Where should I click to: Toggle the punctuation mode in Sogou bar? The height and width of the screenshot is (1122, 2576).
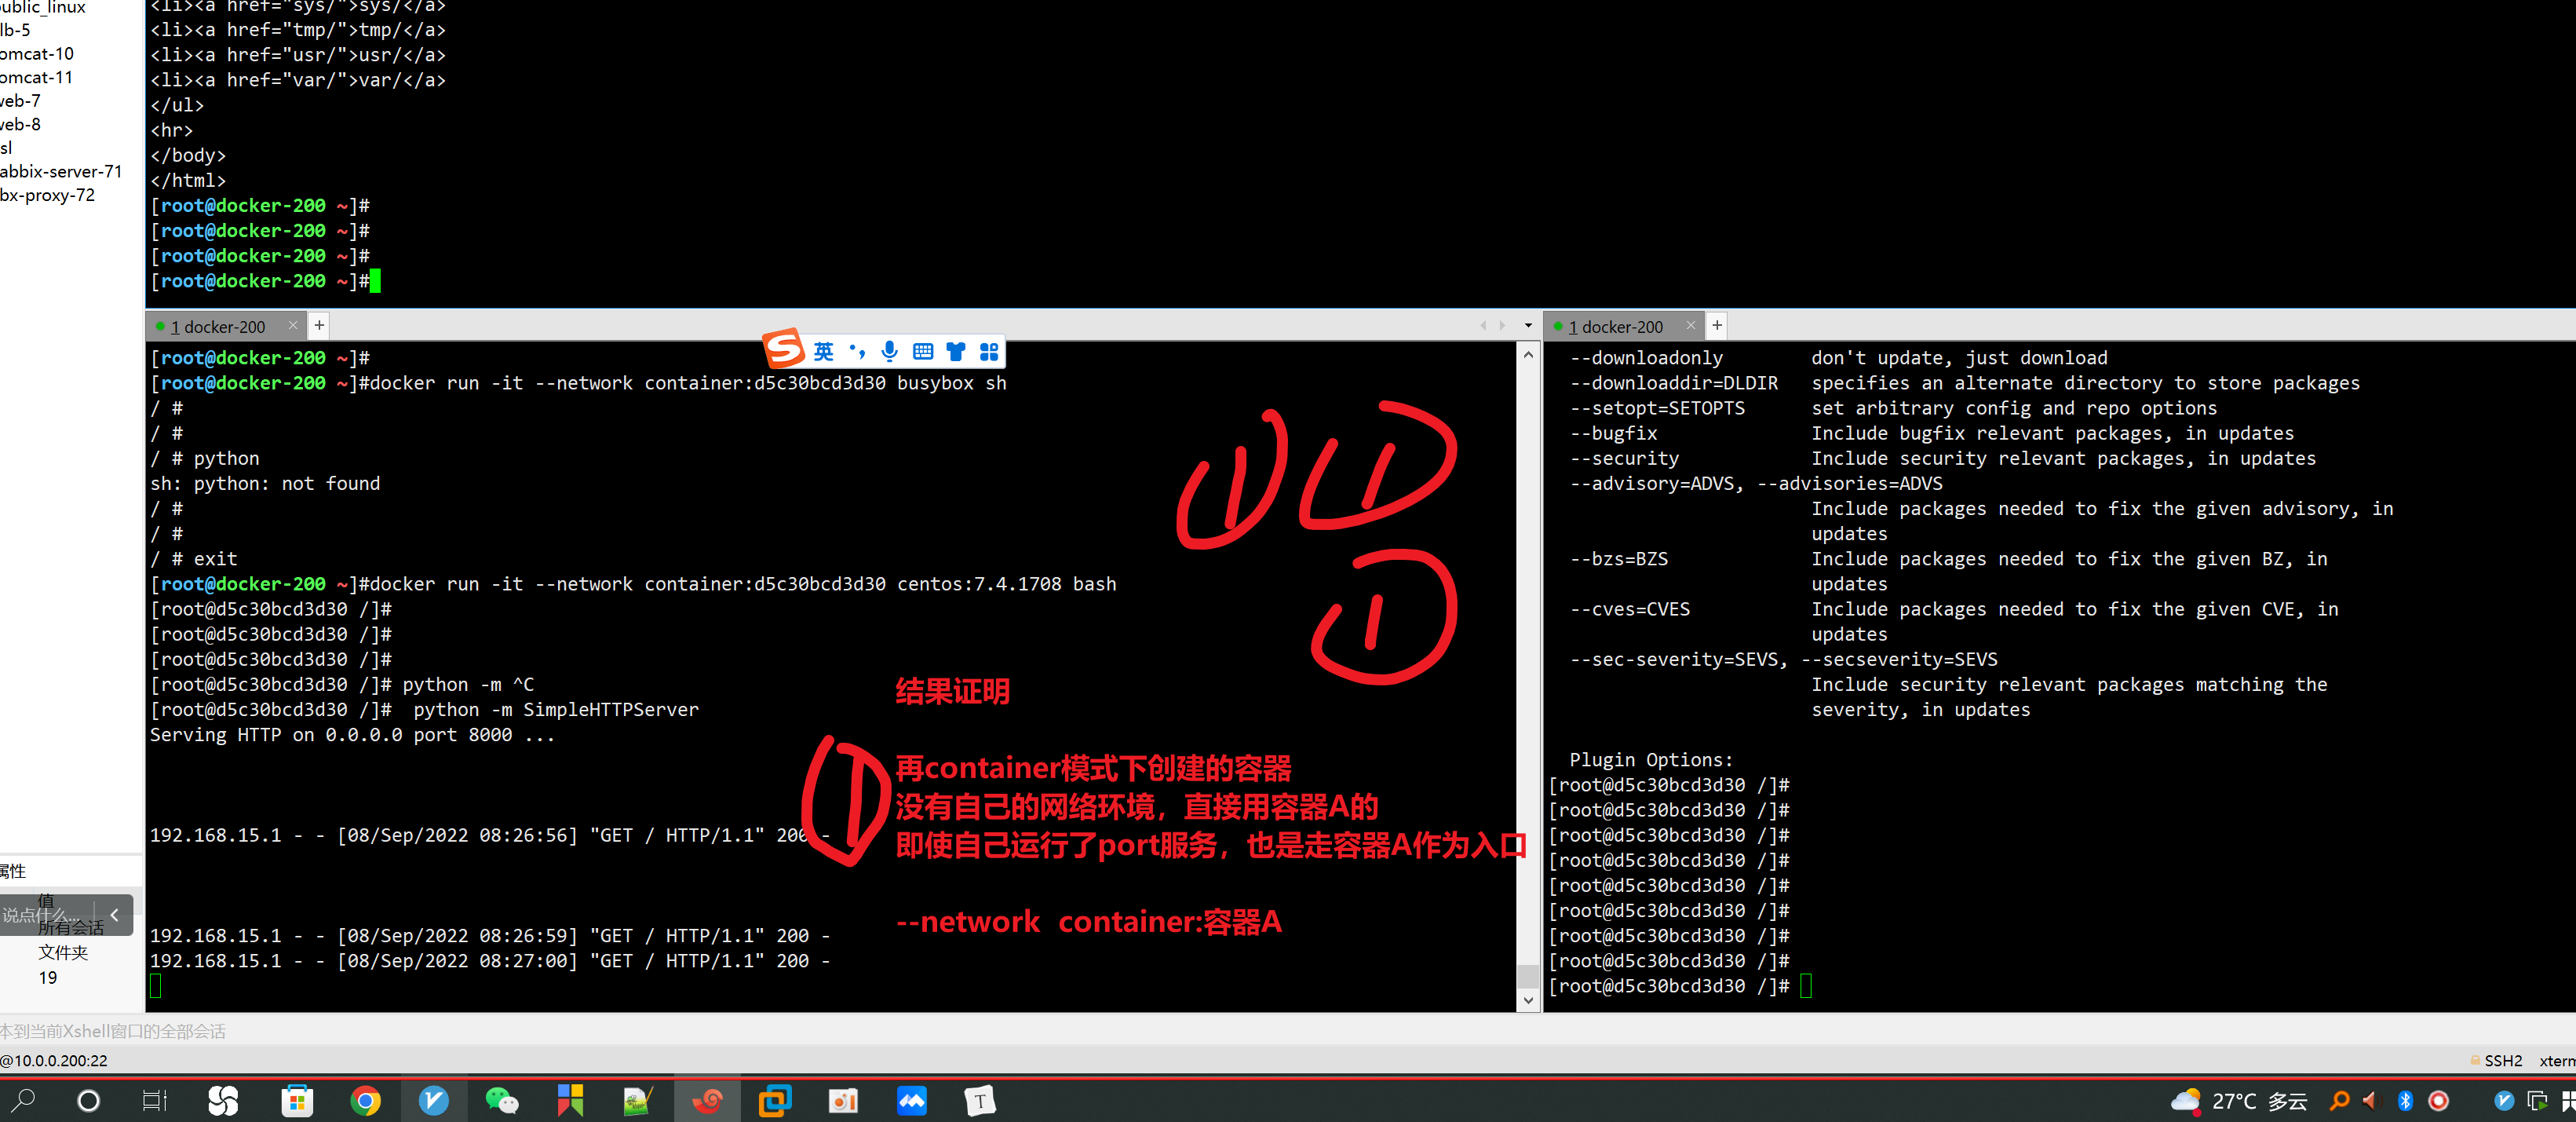click(857, 351)
